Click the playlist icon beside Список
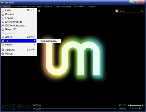 click(x=3, y=18)
